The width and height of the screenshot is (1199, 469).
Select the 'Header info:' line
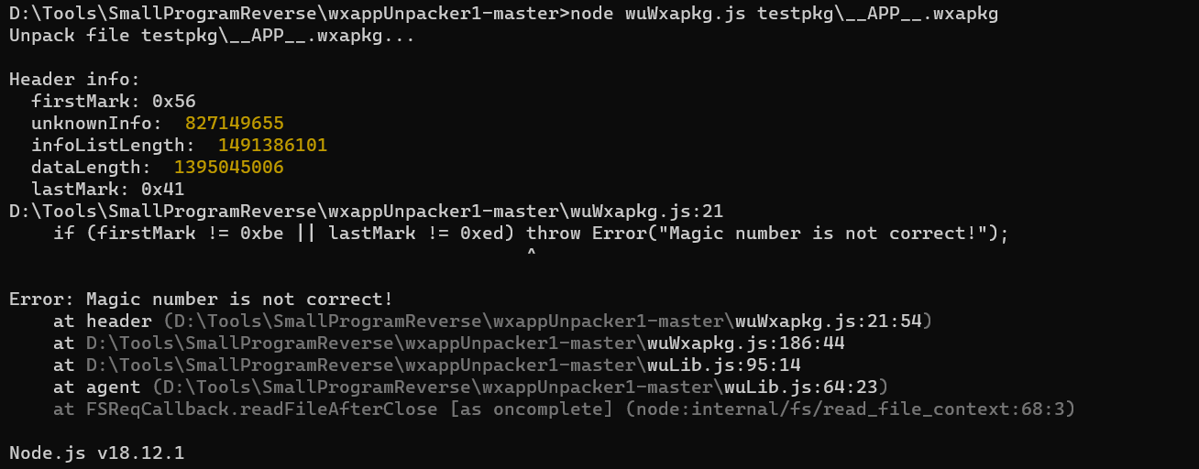pos(75,80)
